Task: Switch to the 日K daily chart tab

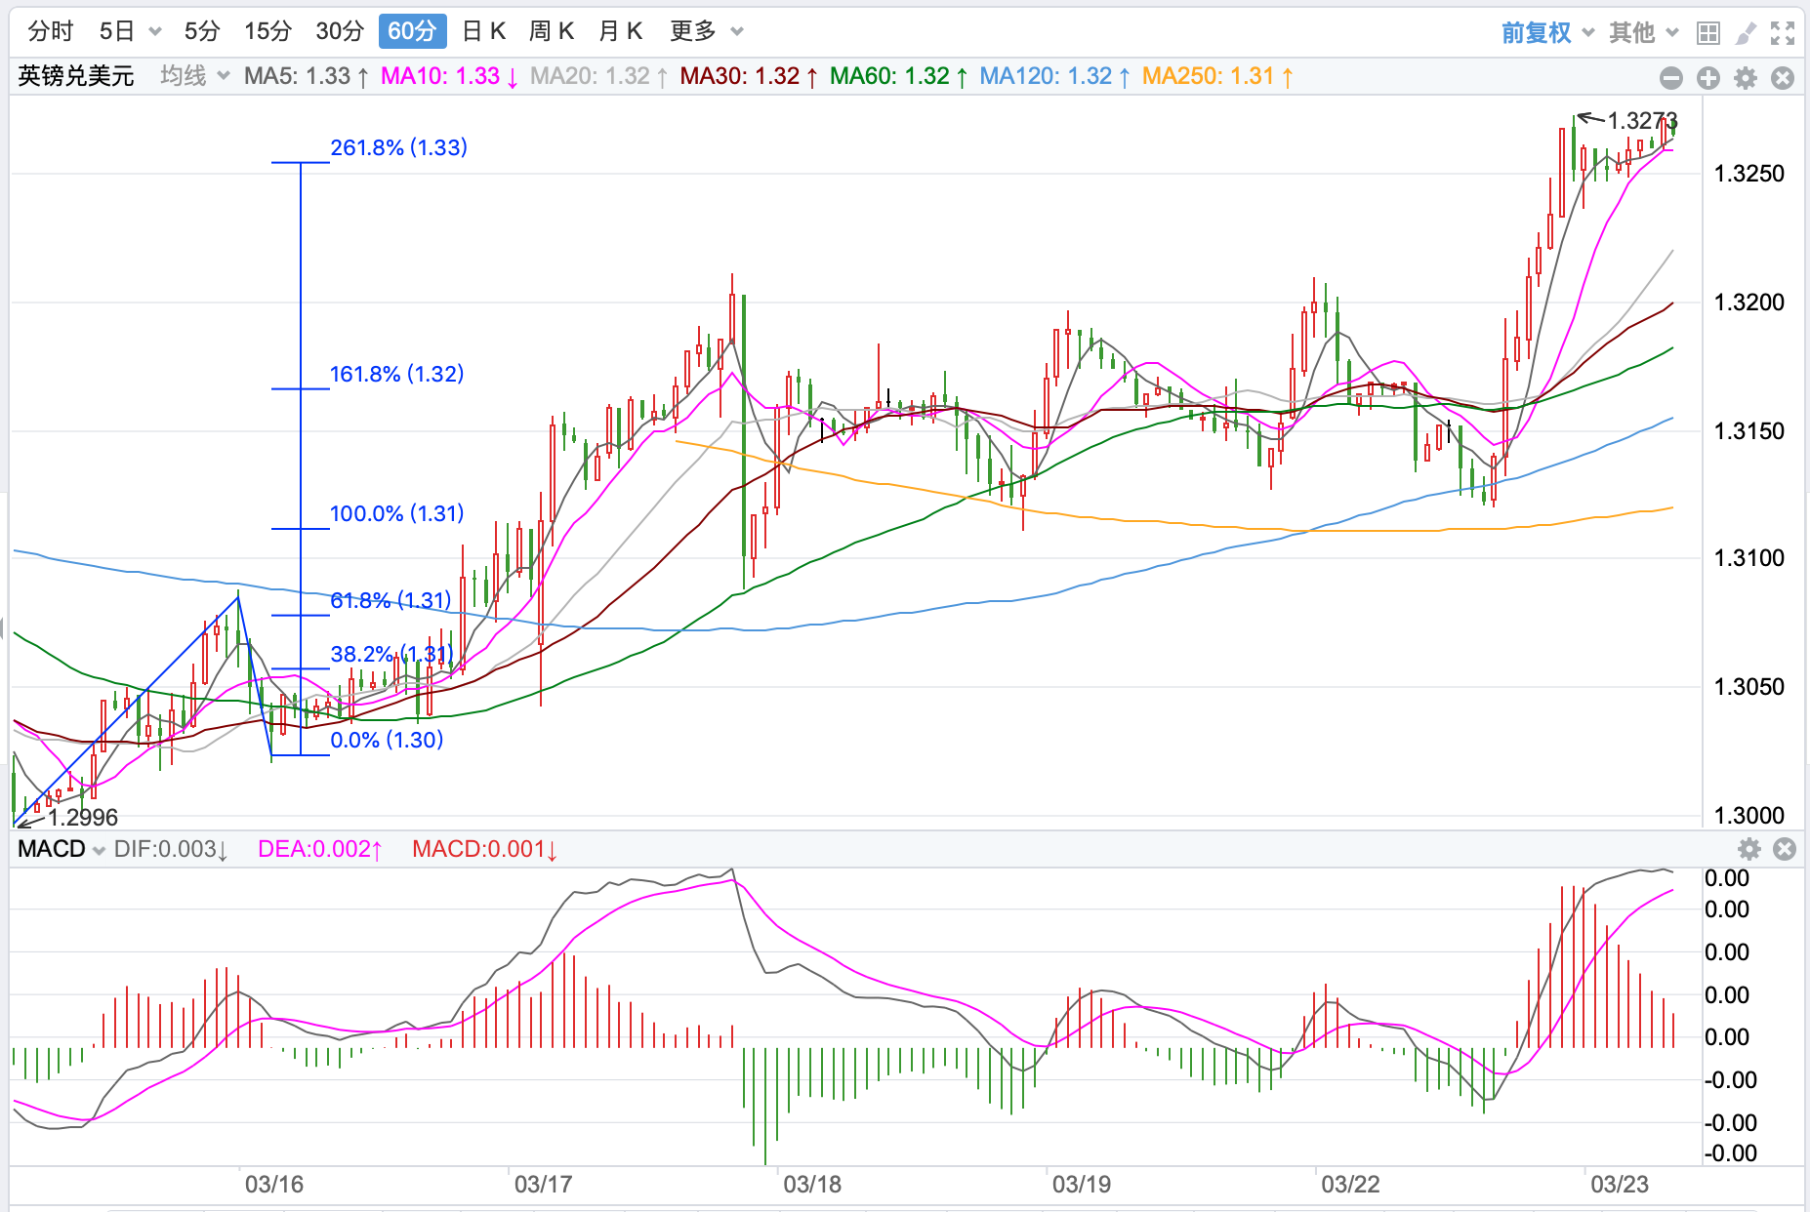Action: pos(483,31)
